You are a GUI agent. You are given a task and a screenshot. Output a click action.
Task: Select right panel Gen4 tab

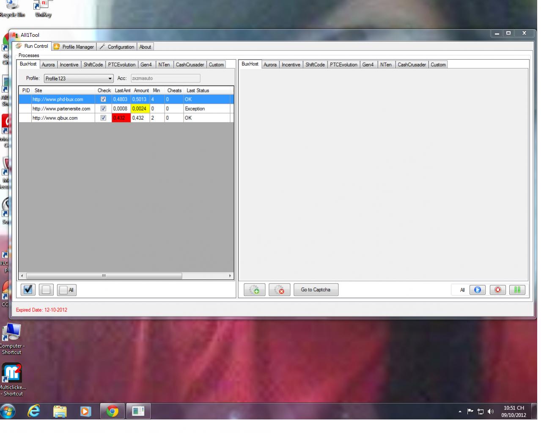coord(368,65)
